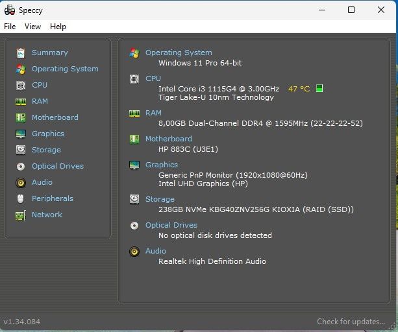Select Graphics in the sidebar
This screenshot has width=398, height=332.
tap(48, 134)
